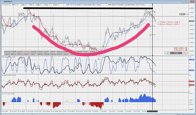Screen dimensions: 196x115
Task: Switch chart to AUDJPY pair button
Action: tap(20, 52)
